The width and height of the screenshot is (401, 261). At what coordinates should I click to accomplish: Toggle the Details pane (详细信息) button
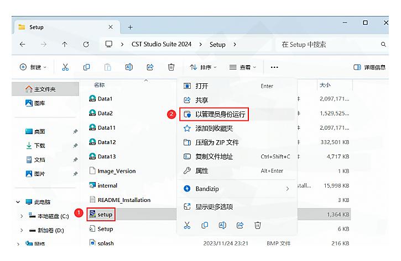[x=369, y=67]
